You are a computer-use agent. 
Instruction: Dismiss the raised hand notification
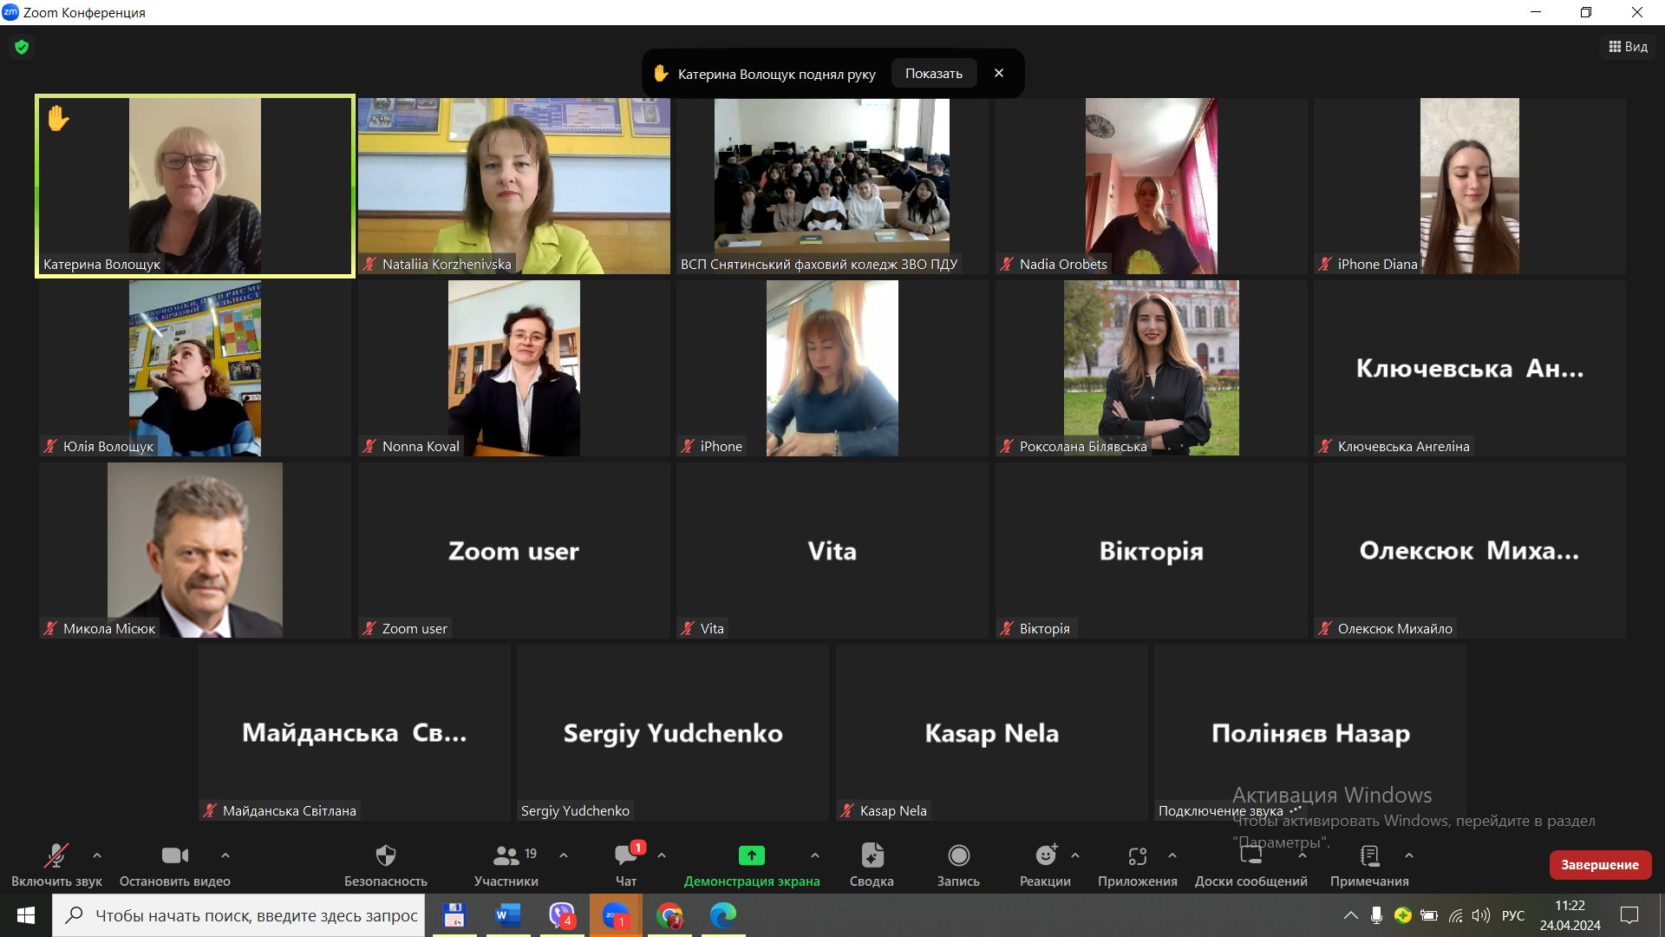[999, 74]
